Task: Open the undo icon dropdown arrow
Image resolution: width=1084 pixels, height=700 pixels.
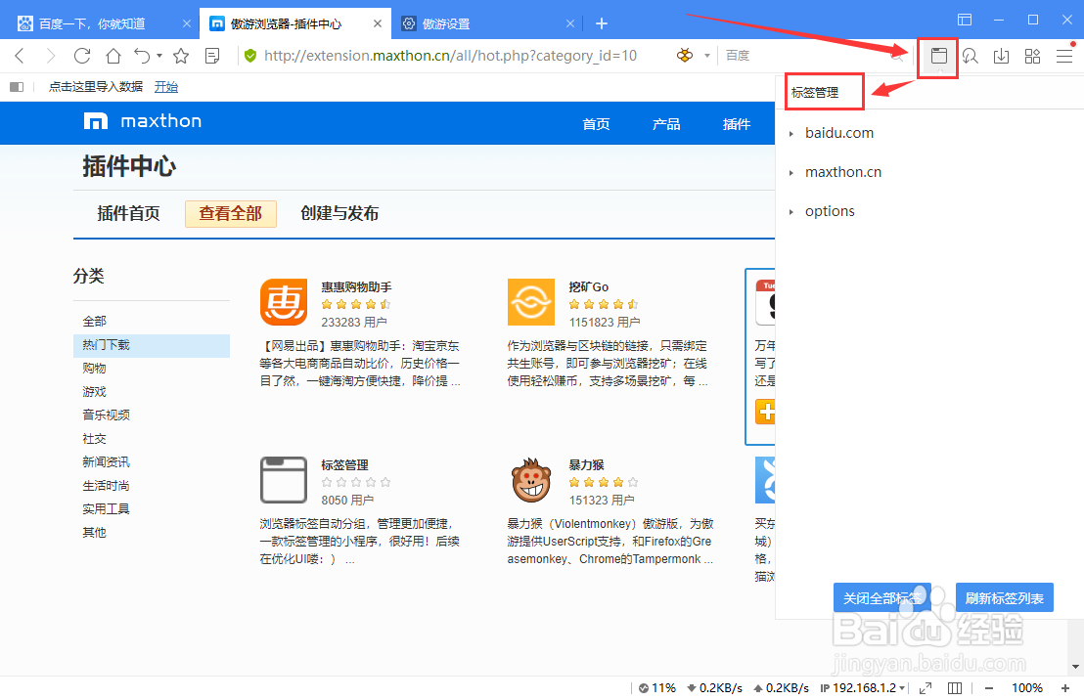Action: pyautogui.click(x=159, y=56)
